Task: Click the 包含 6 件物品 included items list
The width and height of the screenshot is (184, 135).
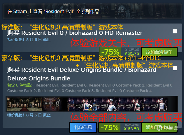Action: 90,88
